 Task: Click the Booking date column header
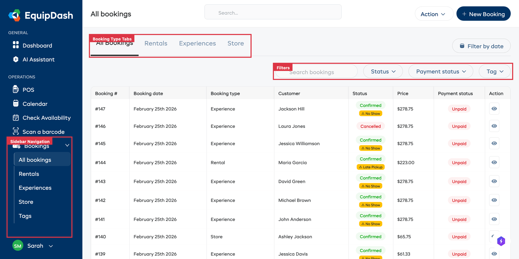[148, 93]
